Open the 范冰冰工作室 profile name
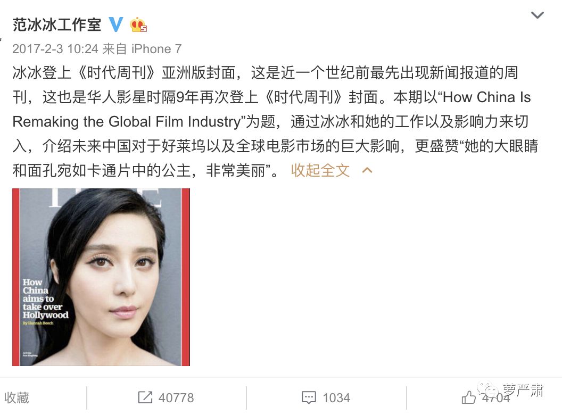The image size is (562, 415). [x=57, y=24]
